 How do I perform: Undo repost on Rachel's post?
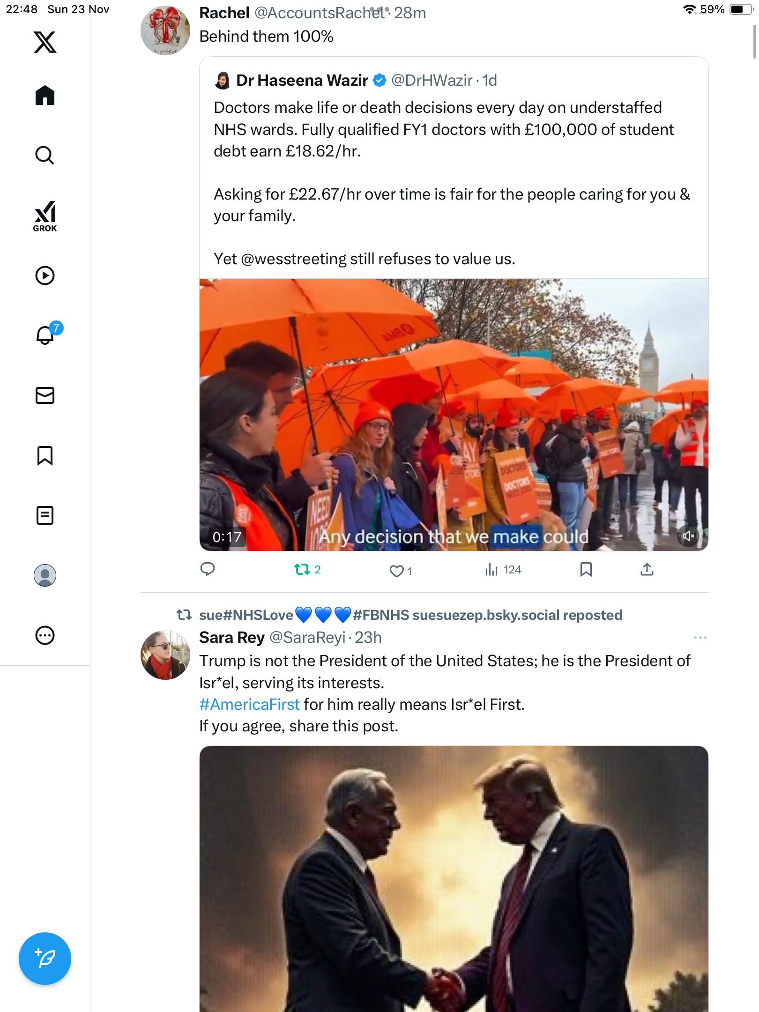[302, 570]
